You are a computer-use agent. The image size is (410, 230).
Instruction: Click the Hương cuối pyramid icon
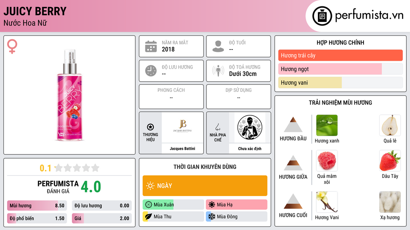(293, 201)
